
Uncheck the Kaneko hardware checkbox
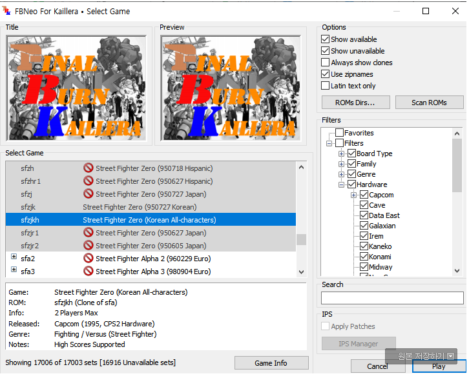tap(364, 246)
